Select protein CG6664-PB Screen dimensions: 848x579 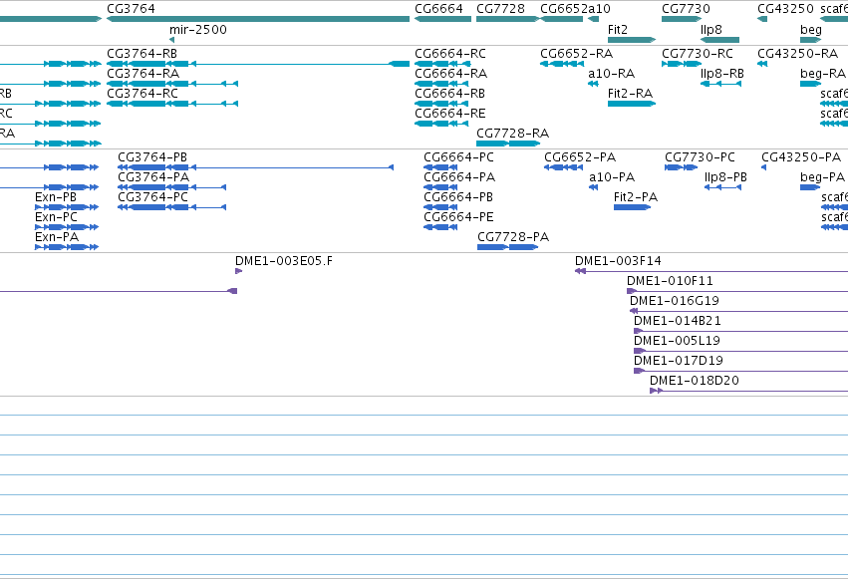click(x=440, y=207)
